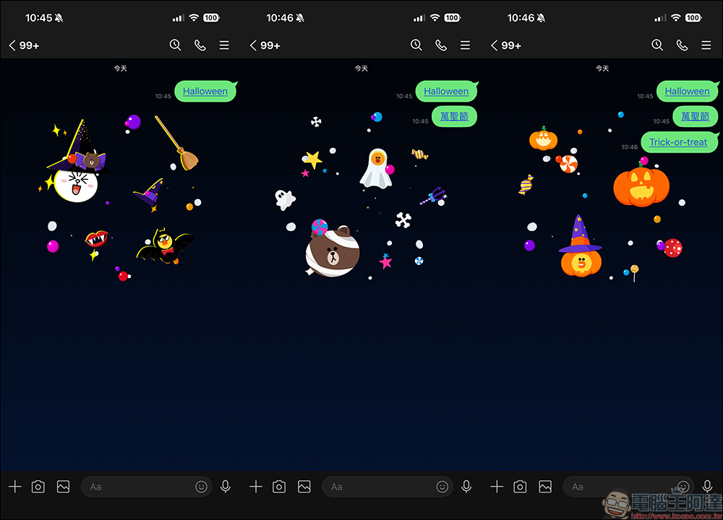The width and height of the screenshot is (723, 520).
Task: Go back via the 99+ chevron on left phone
Action: [x=24, y=45]
